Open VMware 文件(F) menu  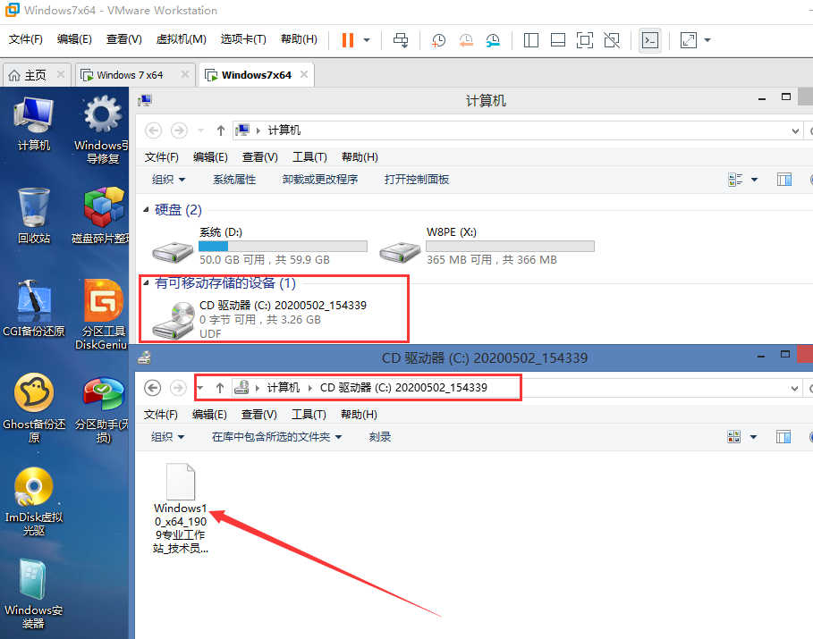point(25,39)
